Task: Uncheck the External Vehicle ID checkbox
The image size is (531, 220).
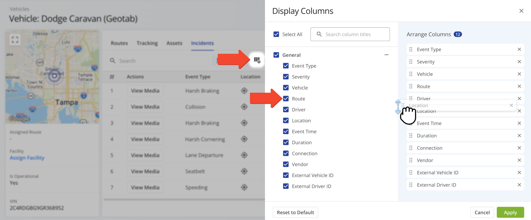Action: coord(286,175)
